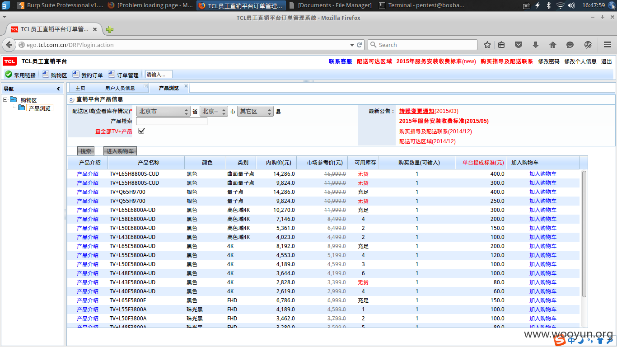This screenshot has height=347, width=617.
Task: Open the 联系客服 link
Action: click(340, 61)
